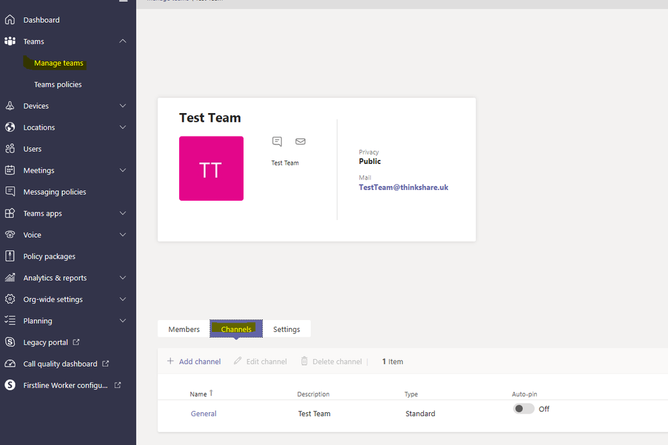Open Messaging policies in sidebar
The height and width of the screenshot is (445, 668).
[x=55, y=192]
